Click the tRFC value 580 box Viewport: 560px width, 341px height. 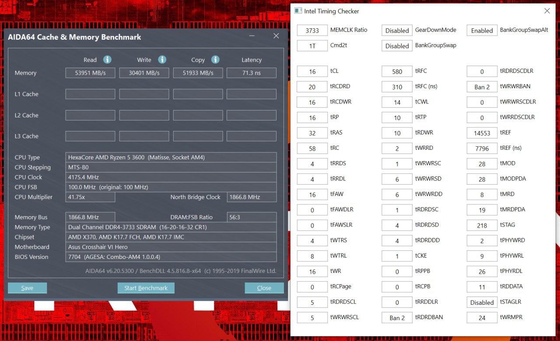coord(397,71)
